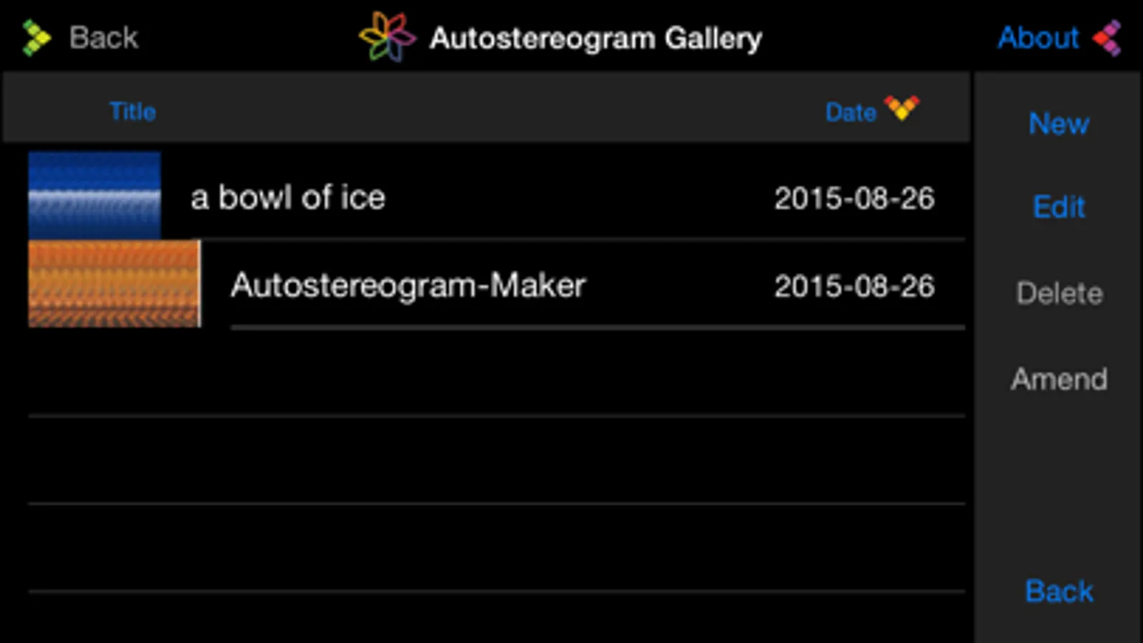The height and width of the screenshot is (643, 1143).
Task: Tap the pink arrow icon beside About
Action: point(1107,38)
